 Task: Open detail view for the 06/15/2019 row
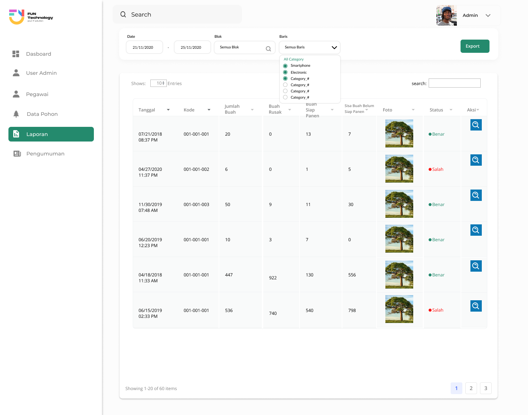[x=476, y=306]
